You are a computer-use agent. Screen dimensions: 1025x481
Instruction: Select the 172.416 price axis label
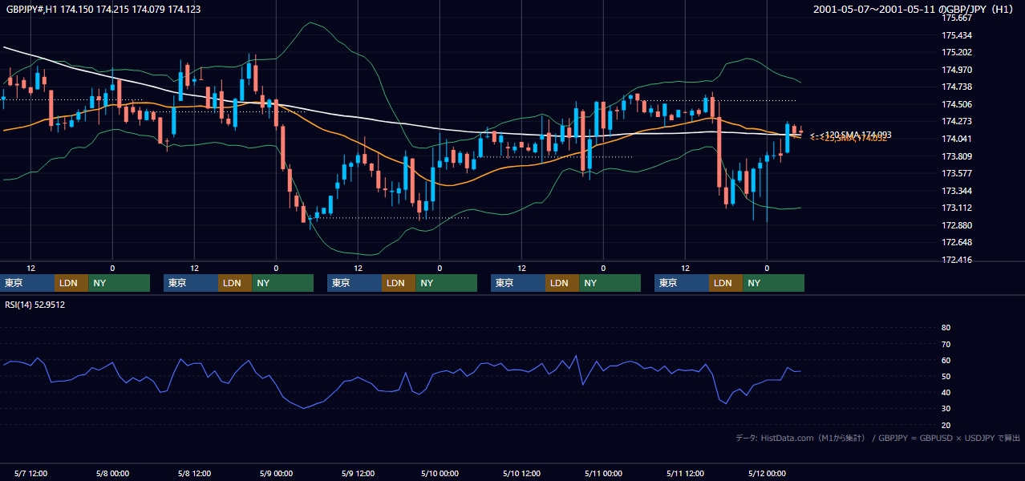(x=957, y=260)
